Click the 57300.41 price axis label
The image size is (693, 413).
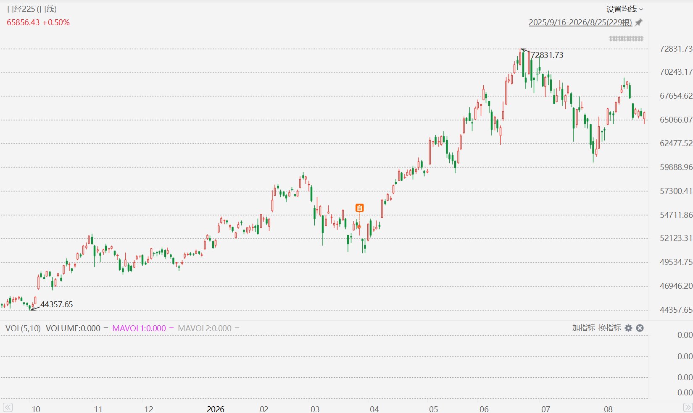click(x=676, y=191)
